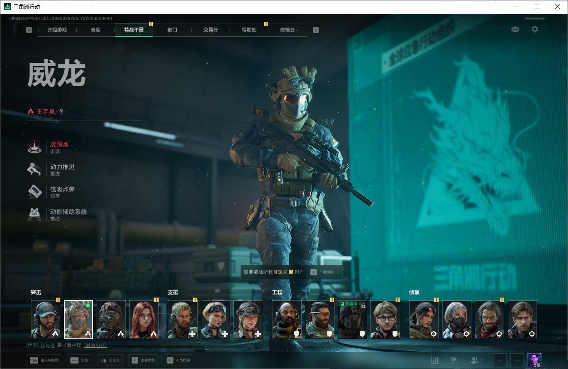The height and width of the screenshot is (369, 568).
Task: Click the 突击 class heading
Action: tap(36, 292)
